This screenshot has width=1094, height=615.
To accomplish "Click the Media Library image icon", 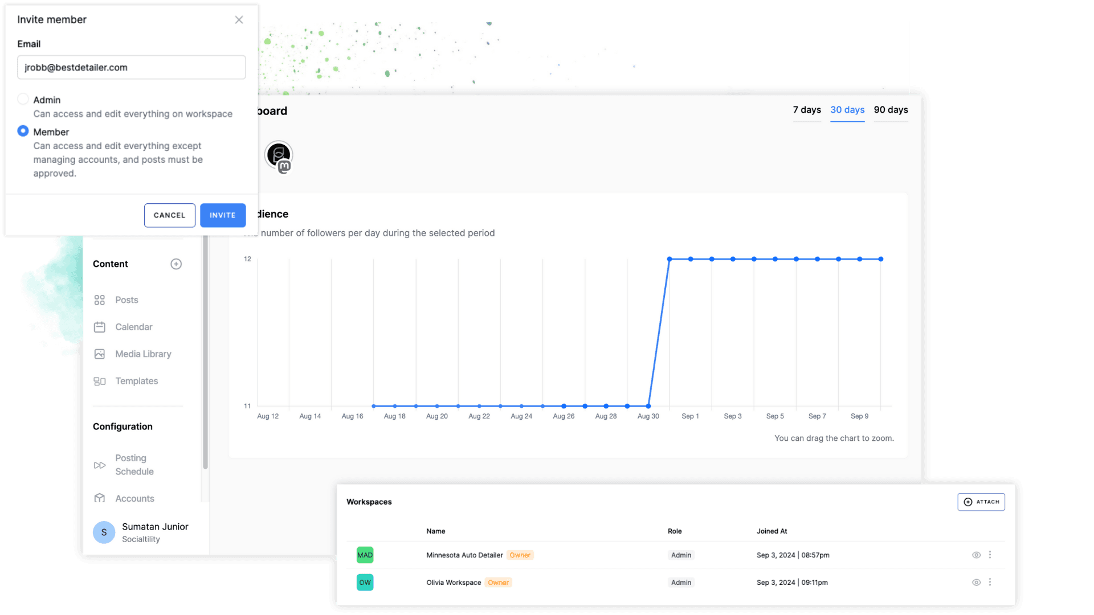I will (x=100, y=354).
